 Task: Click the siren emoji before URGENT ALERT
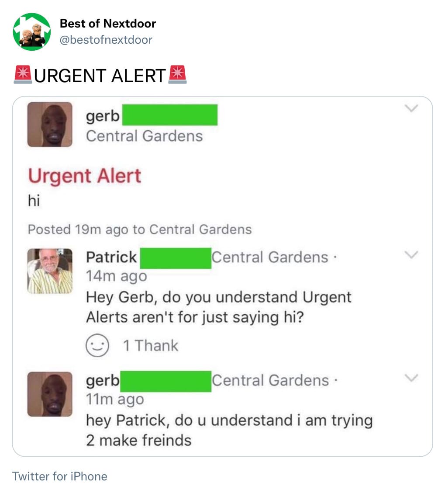tap(23, 75)
